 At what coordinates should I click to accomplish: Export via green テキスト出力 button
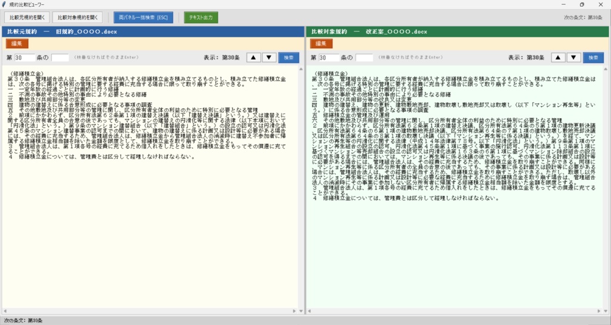coord(200,17)
